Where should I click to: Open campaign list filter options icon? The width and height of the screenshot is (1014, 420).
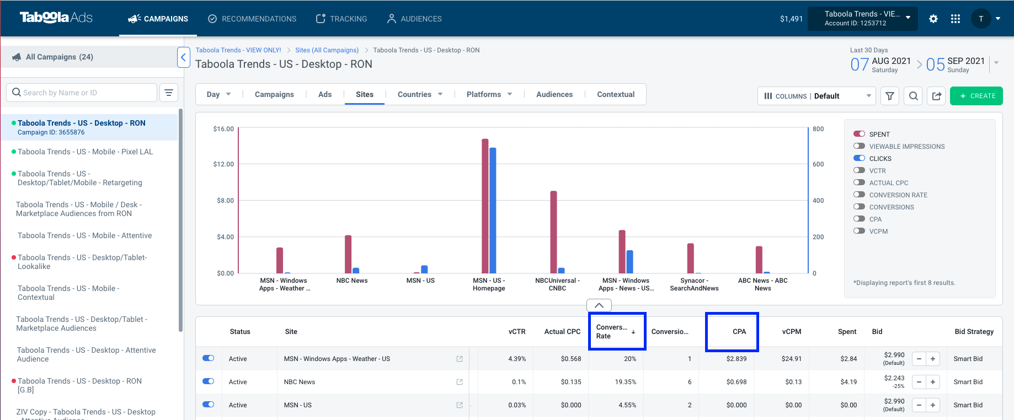(x=169, y=93)
